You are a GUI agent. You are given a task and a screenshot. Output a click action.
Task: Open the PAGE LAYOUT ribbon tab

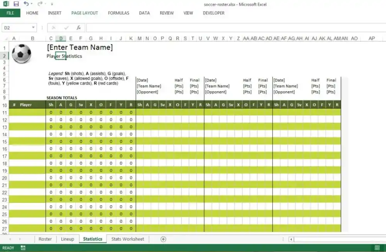tap(85, 13)
